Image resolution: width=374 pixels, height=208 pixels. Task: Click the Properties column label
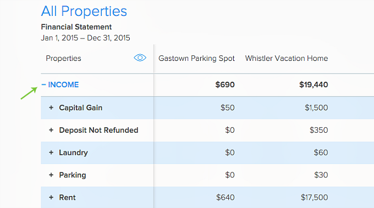click(x=63, y=58)
